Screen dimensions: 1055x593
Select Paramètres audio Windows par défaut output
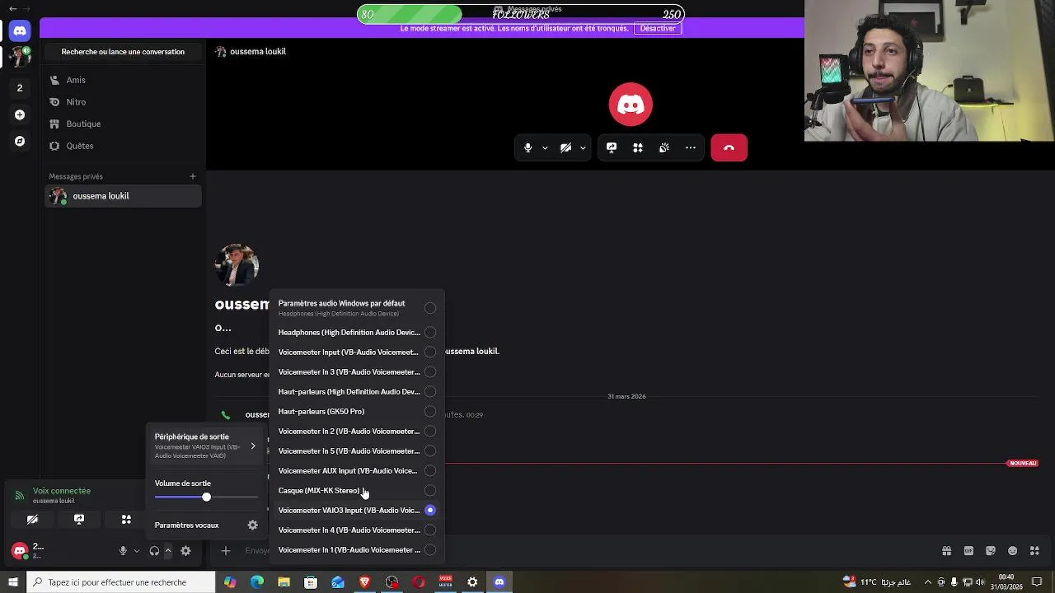(357, 307)
